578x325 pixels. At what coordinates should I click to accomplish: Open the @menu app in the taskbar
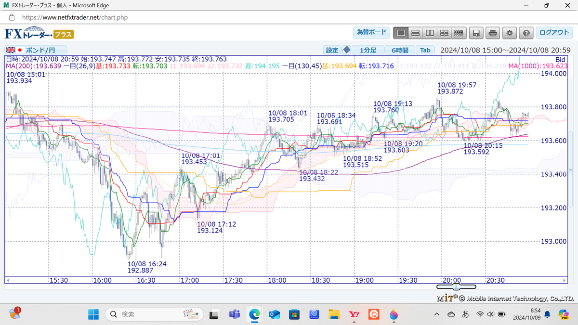[x=314, y=314]
